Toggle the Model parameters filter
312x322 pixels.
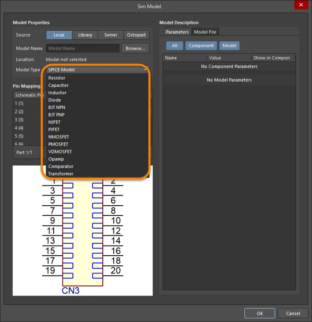pos(229,46)
